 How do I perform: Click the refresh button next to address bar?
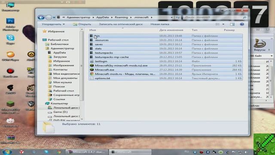pyautogui.click(x=177, y=17)
